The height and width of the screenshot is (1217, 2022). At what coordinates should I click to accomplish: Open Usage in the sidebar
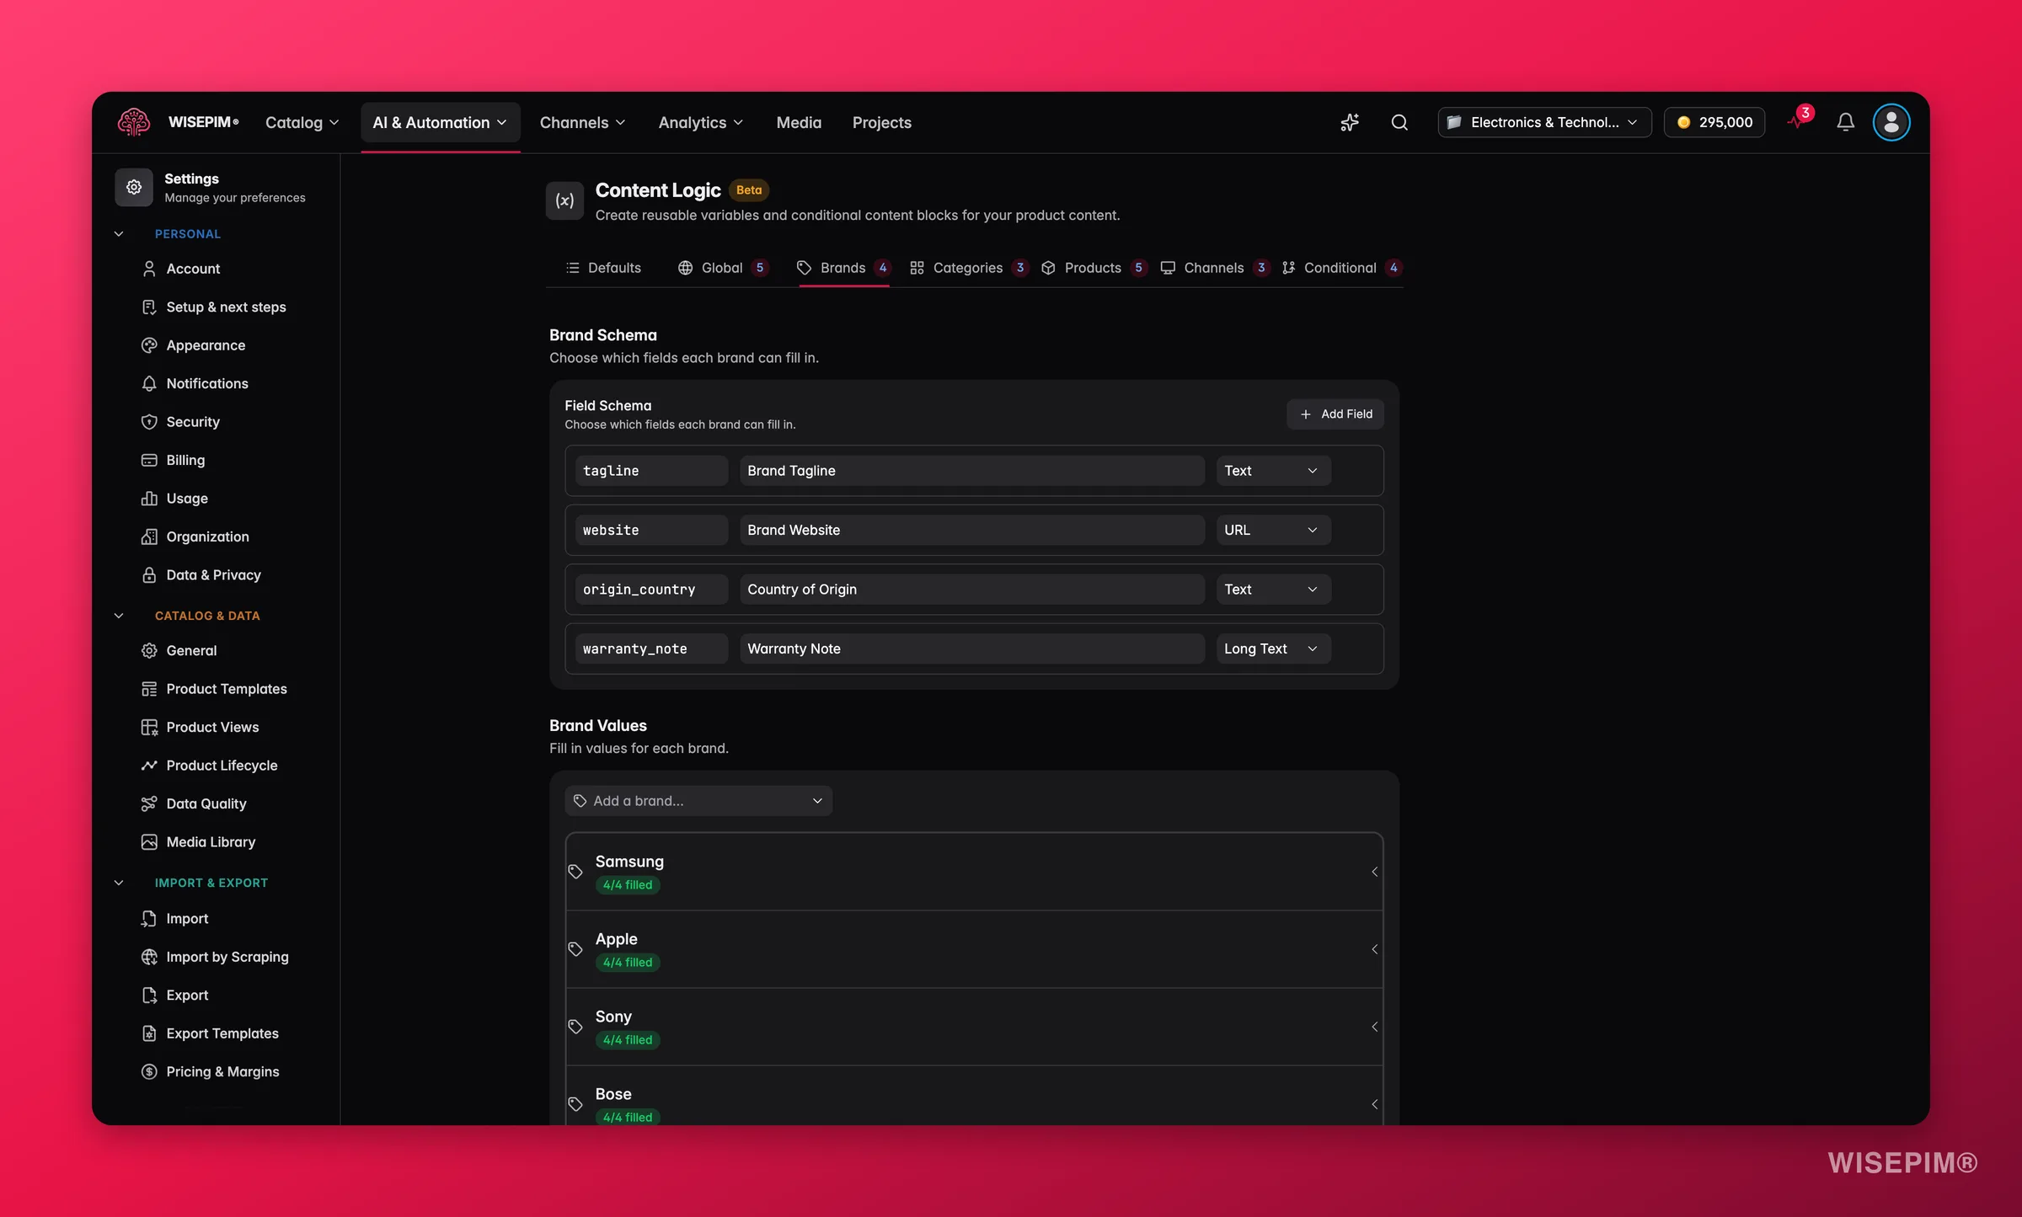(x=187, y=499)
